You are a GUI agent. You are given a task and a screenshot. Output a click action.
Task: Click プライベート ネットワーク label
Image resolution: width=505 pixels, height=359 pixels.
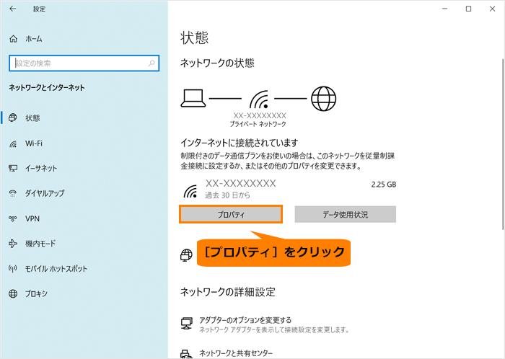pos(258,124)
